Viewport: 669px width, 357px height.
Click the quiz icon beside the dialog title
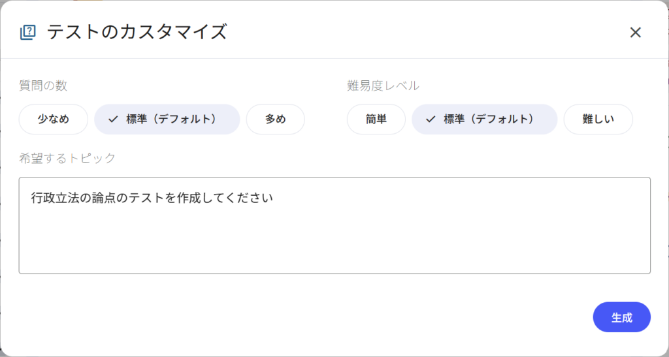28,32
